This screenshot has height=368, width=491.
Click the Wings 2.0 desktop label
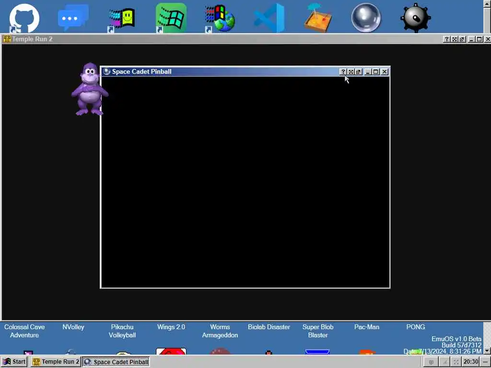coord(171,327)
